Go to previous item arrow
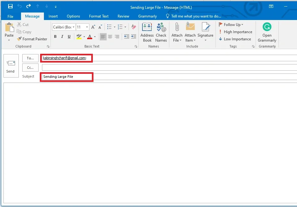Screen dimensions: 297x207 coord(38,7)
